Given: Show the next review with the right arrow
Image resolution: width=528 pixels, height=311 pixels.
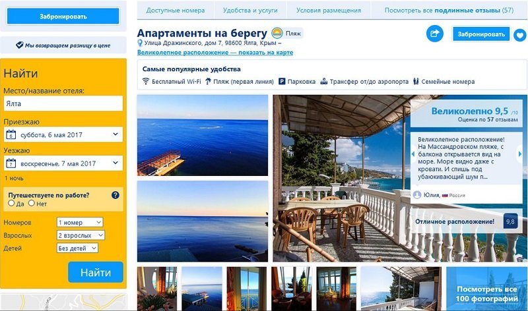Looking at the screenshot, I should coord(519,154).
